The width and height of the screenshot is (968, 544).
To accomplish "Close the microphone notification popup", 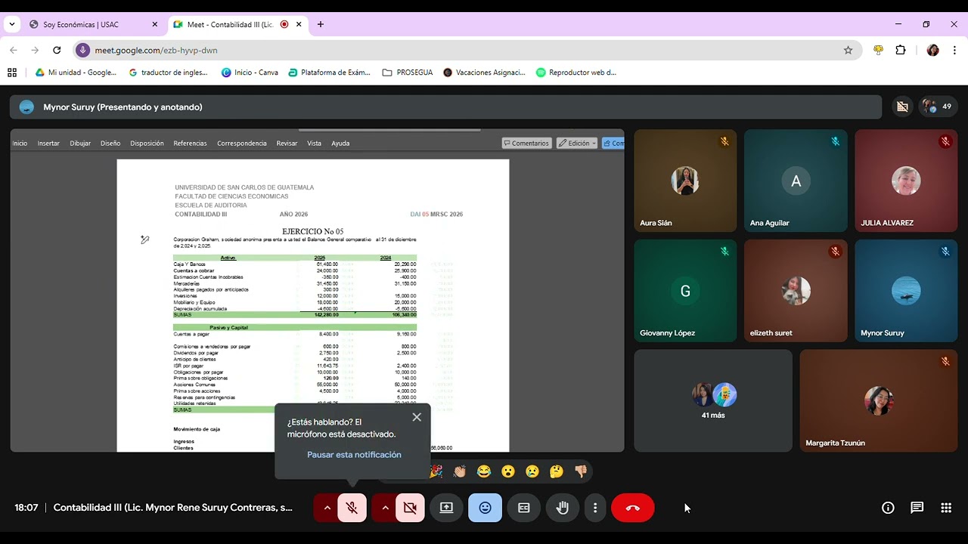I will tap(417, 417).
